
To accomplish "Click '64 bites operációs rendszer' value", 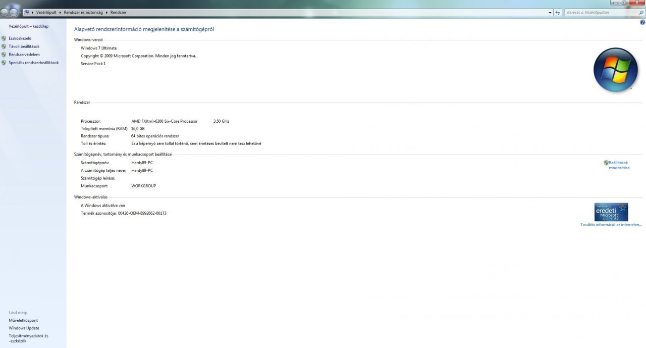I will coord(155,136).
